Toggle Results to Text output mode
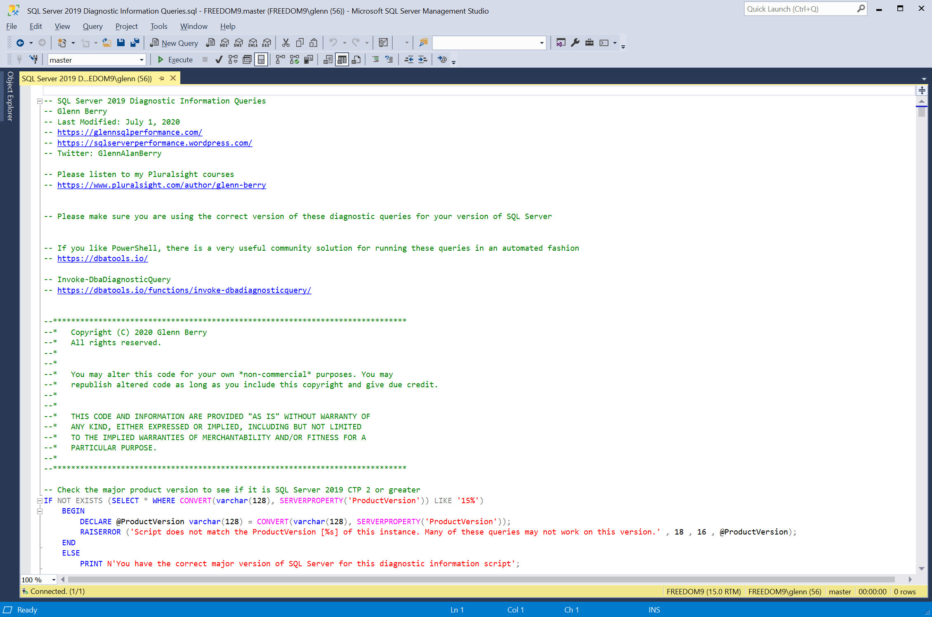The width and height of the screenshot is (932, 617). (328, 59)
